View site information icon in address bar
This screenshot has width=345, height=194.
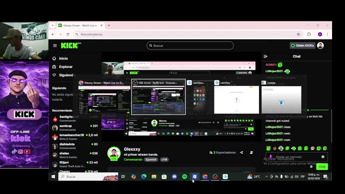coord(77,34)
